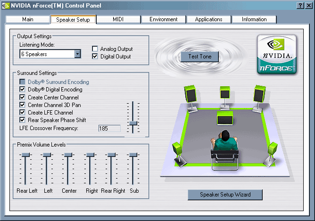Launch the Speaker Setup Wizard

[225, 195]
